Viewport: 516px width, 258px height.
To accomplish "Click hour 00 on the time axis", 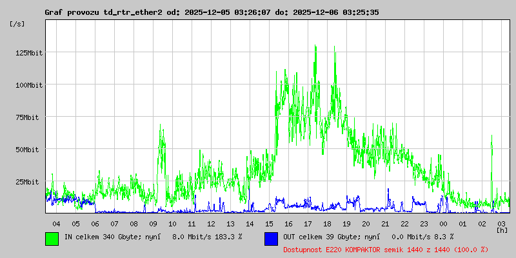I will click(443, 223).
